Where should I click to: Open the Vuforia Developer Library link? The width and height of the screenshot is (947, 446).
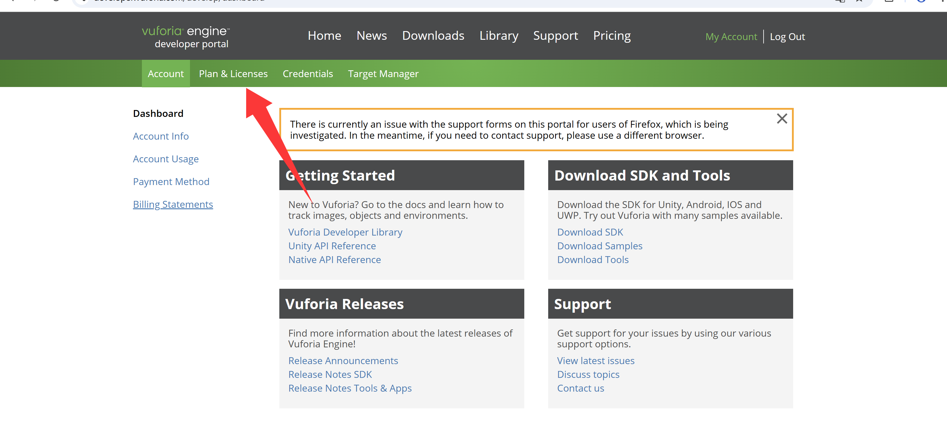[345, 232]
